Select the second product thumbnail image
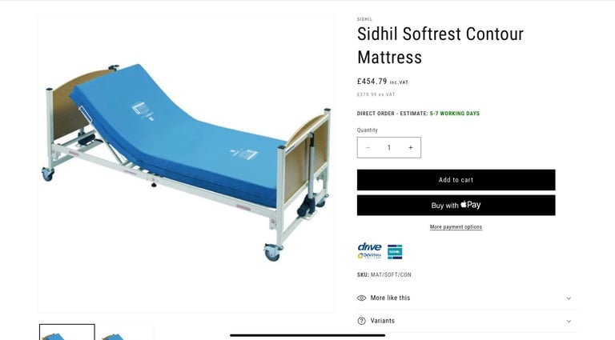Viewport: 615px width, 340px height. [x=127, y=332]
